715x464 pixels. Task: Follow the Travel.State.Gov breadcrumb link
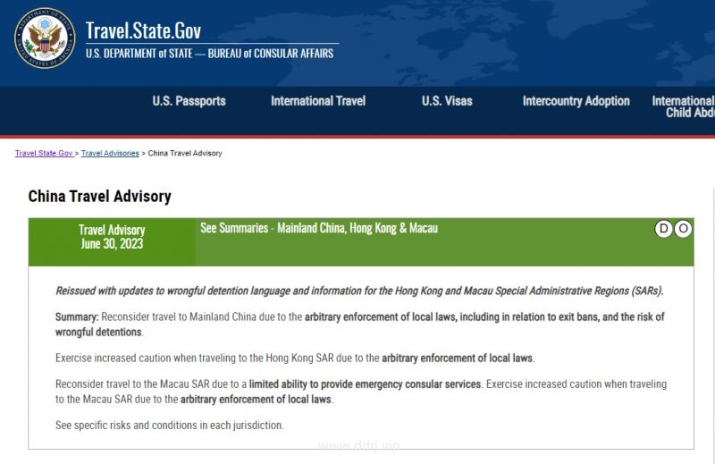tap(44, 153)
